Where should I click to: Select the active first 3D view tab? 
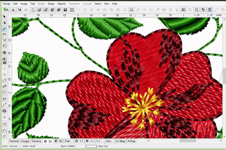(48, 141)
